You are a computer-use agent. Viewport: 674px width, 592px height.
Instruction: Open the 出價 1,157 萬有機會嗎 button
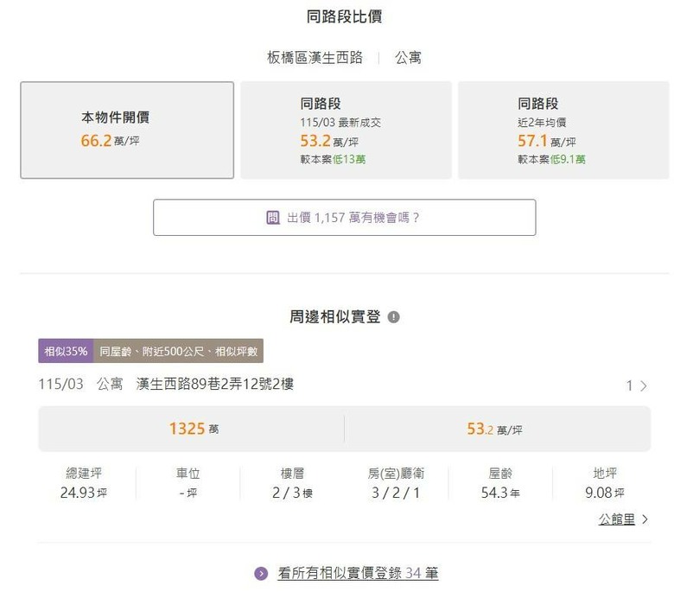coord(344,218)
